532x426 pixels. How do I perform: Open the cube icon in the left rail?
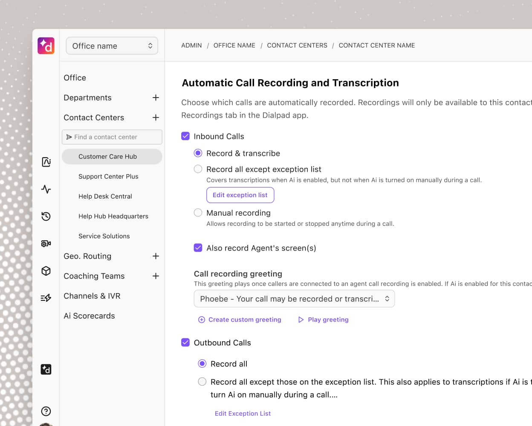tap(46, 271)
